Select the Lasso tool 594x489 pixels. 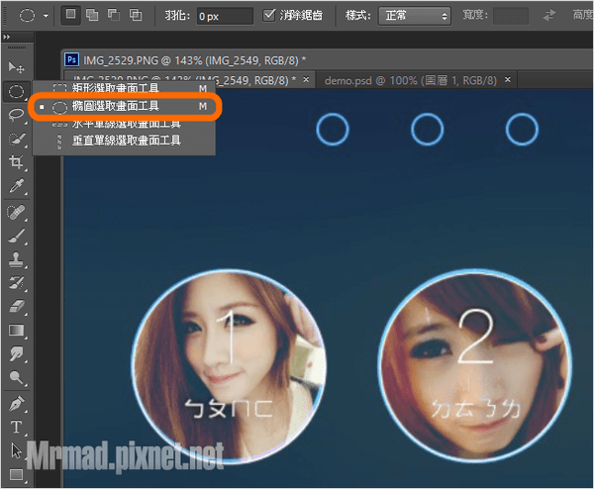[x=17, y=115]
